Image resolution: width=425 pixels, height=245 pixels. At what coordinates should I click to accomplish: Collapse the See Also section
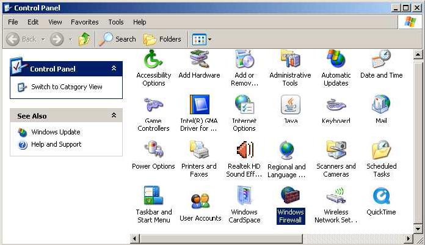(114, 115)
